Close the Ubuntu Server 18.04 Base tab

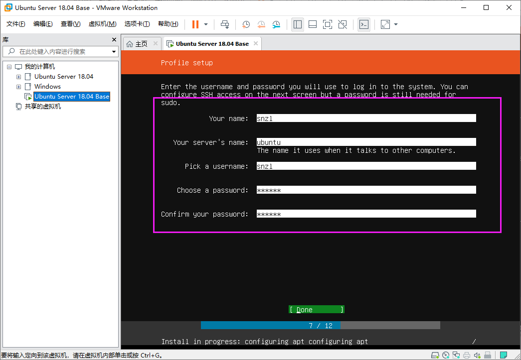[256, 43]
